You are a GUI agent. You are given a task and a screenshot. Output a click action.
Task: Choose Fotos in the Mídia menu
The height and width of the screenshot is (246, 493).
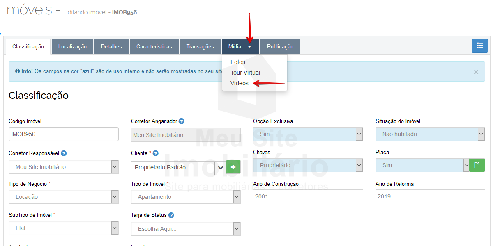238,62
